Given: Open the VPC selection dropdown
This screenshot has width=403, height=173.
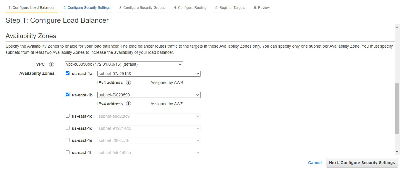Looking at the screenshot, I should coord(124,64).
